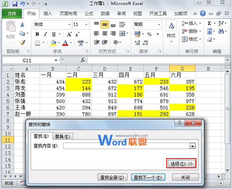This screenshot has height=189, width=232.
Task: Switch to the 替换 tab in dialog
Action: coord(62,136)
